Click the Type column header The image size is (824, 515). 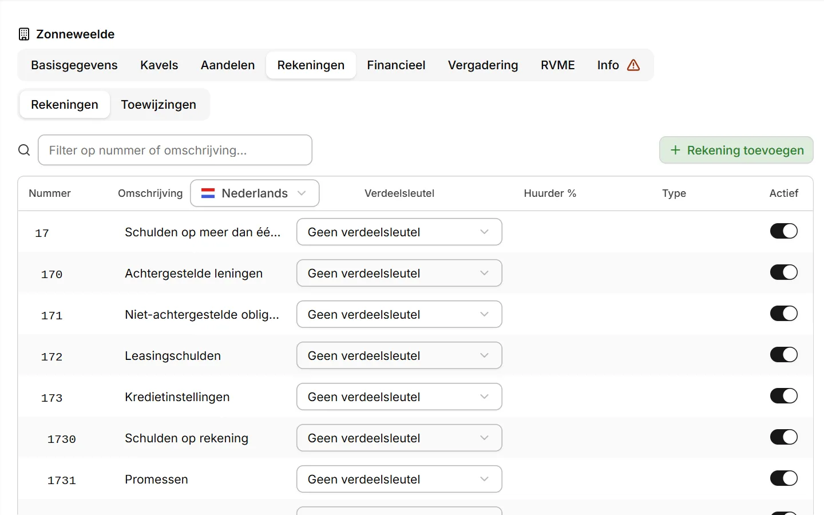click(674, 193)
